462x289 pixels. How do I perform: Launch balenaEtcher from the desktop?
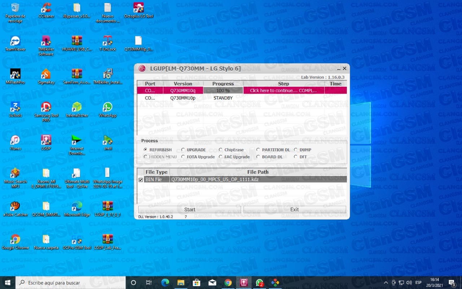(77, 110)
